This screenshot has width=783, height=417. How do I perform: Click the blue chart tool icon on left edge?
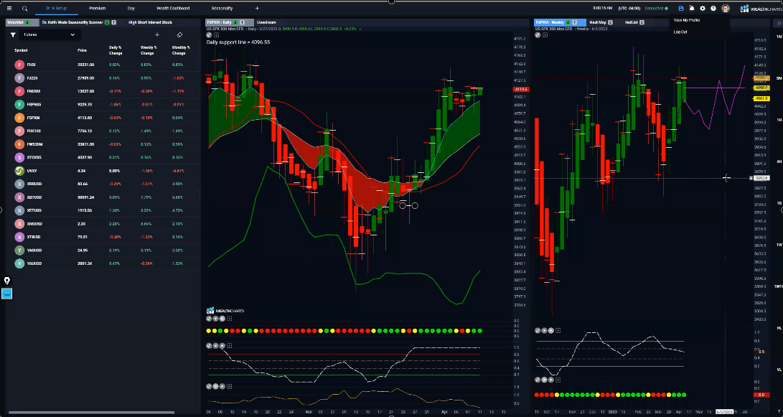point(7,294)
